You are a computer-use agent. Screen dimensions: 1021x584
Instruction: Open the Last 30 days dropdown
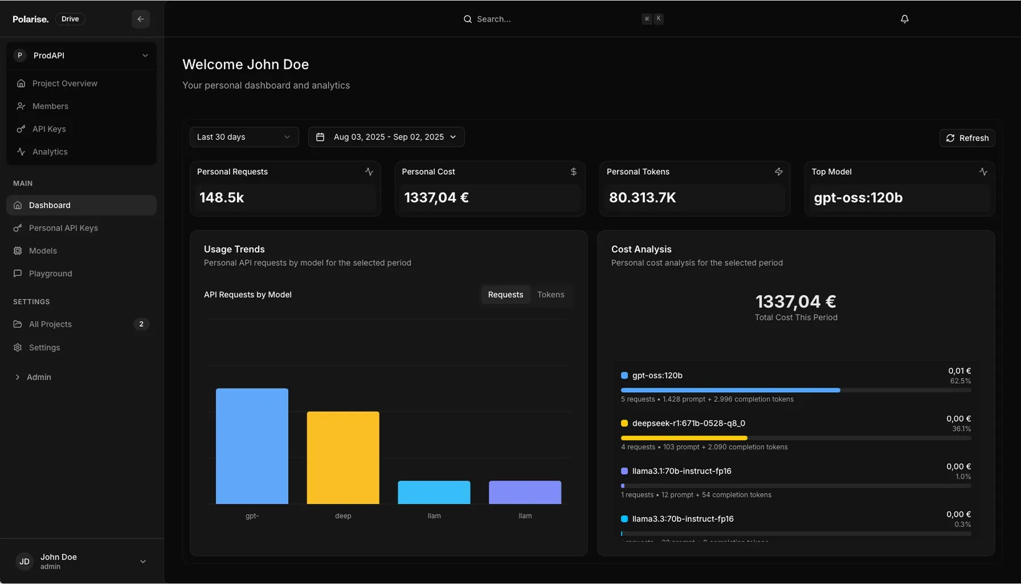coord(244,137)
